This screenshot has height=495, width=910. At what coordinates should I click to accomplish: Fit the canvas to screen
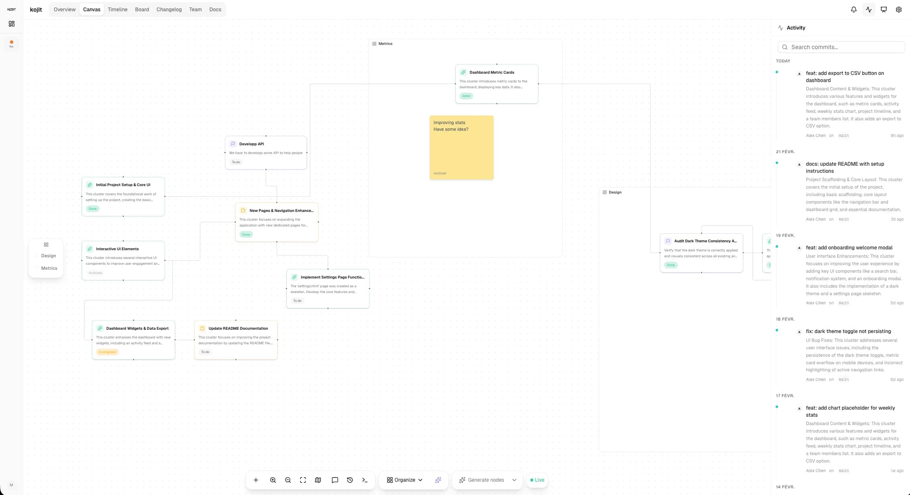pos(303,480)
